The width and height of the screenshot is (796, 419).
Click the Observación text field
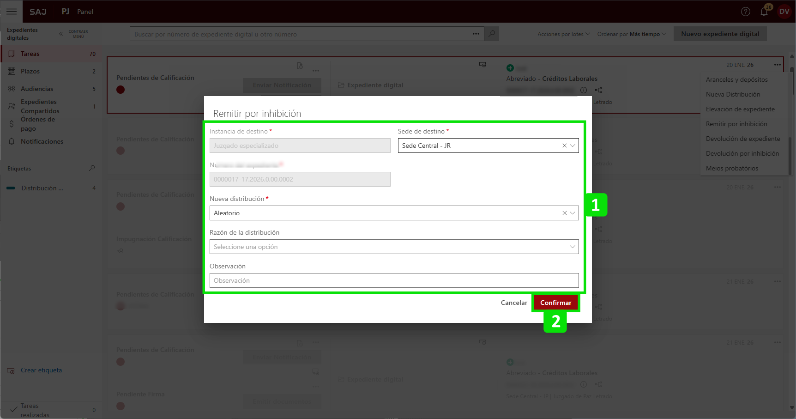(394, 280)
